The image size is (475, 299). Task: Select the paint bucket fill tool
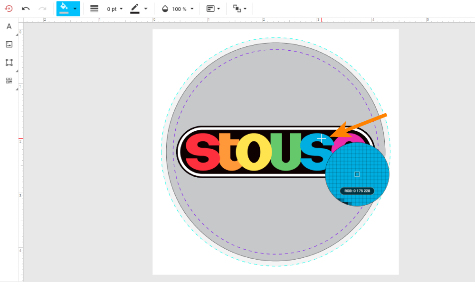coord(64,9)
